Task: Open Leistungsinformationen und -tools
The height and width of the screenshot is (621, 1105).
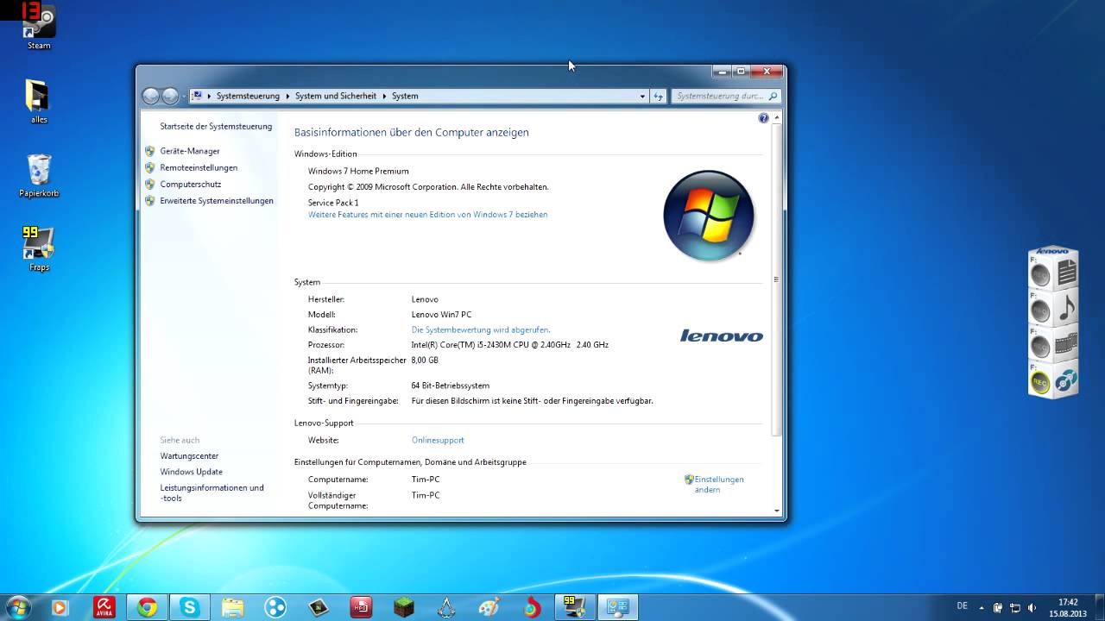Action: 212,492
